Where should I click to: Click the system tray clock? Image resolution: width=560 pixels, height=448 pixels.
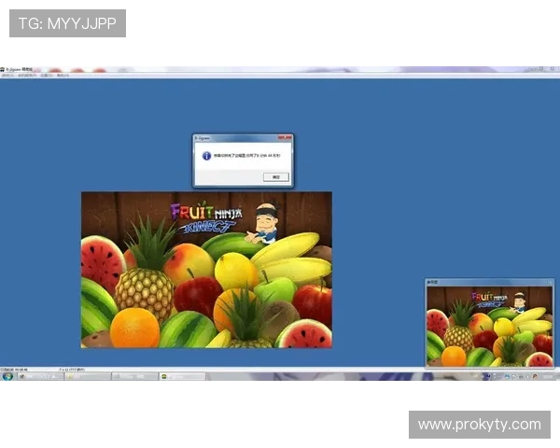(548, 376)
